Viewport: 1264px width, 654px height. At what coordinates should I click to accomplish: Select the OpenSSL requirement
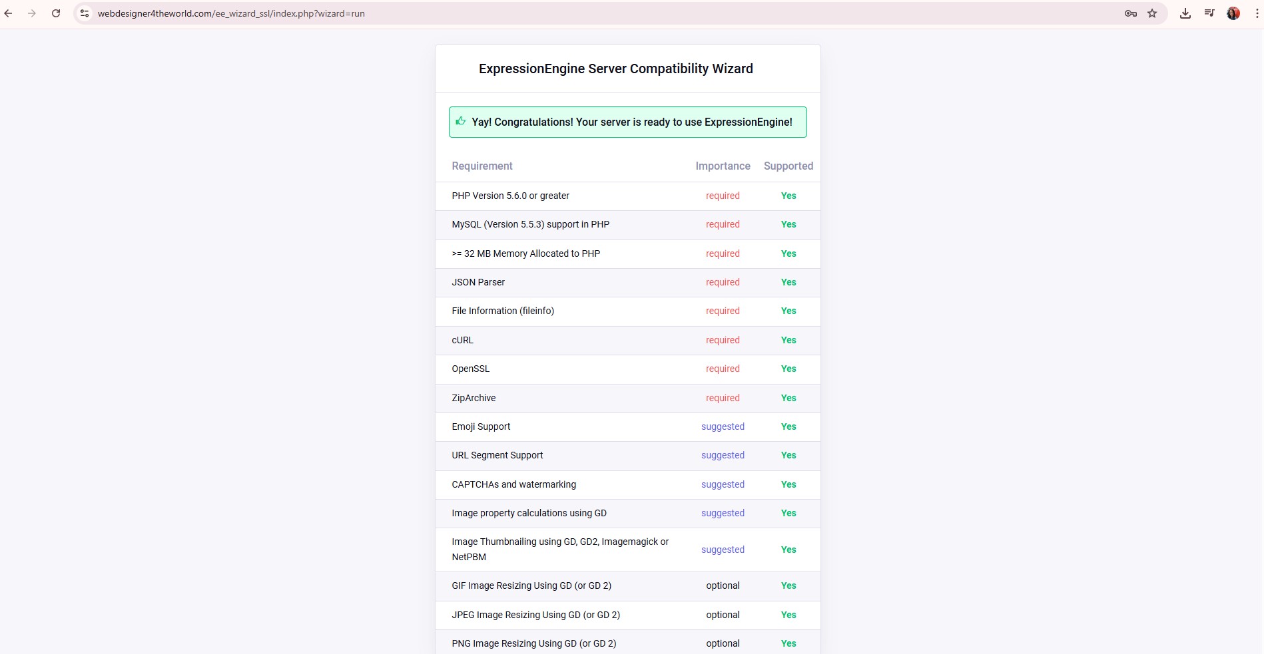pyautogui.click(x=470, y=369)
